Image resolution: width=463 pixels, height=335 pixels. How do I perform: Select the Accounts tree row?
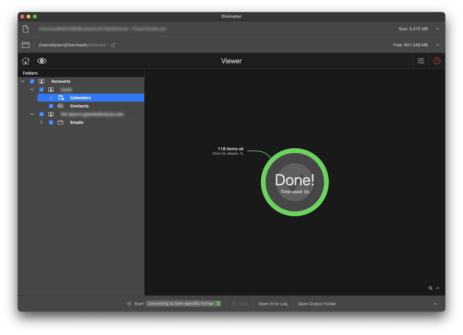[x=81, y=81]
